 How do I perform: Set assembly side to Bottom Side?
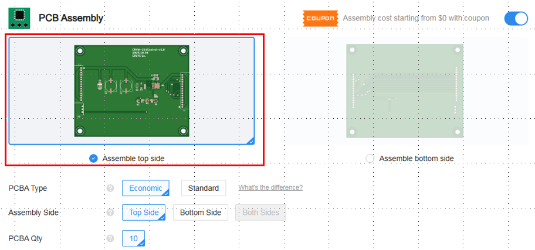[201, 213]
